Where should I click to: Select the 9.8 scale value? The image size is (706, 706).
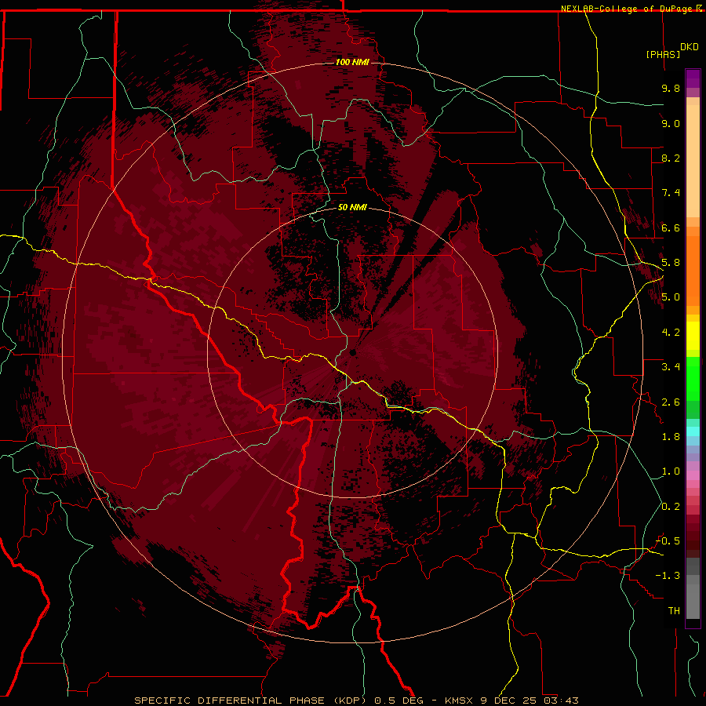point(671,88)
